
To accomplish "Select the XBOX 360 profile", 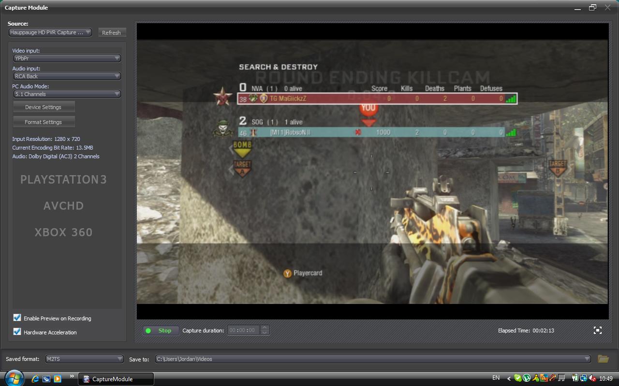I will tap(63, 233).
